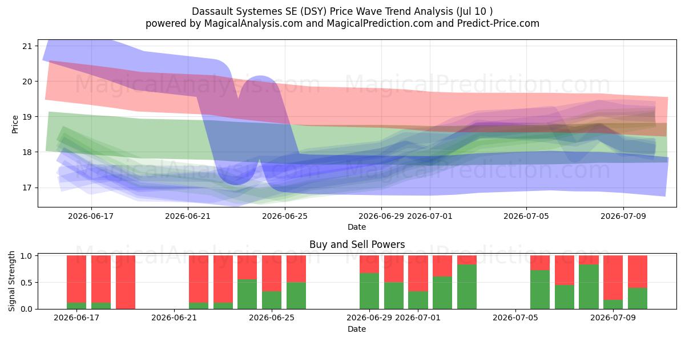Click the all-red sell bar for 2026-06-19
Viewport: 685px width, 342px height.
126,282
